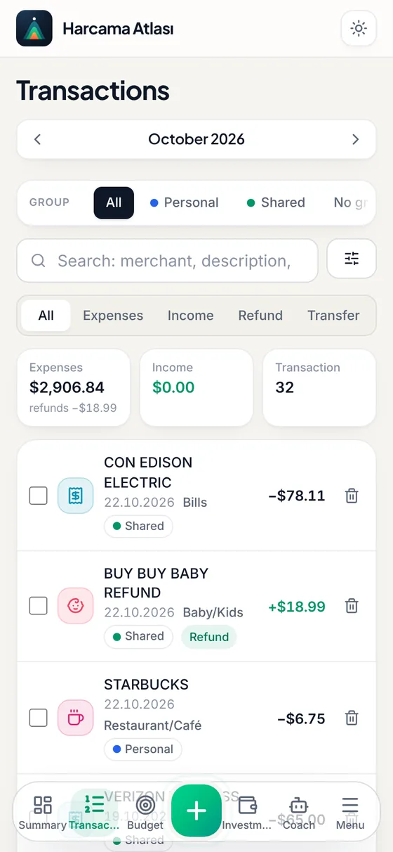This screenshot has width=393, height=852.
Task: Tap the green plus add button
Action: [196, 811]
